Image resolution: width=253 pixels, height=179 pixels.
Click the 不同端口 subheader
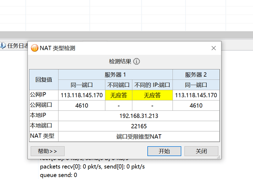pos(118,85)
